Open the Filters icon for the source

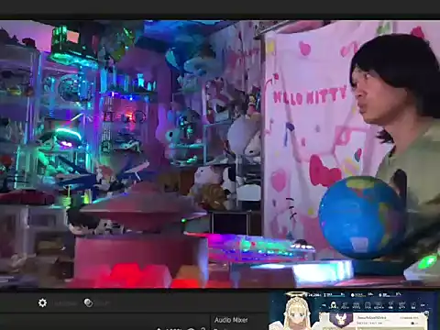tap(89, 302)
